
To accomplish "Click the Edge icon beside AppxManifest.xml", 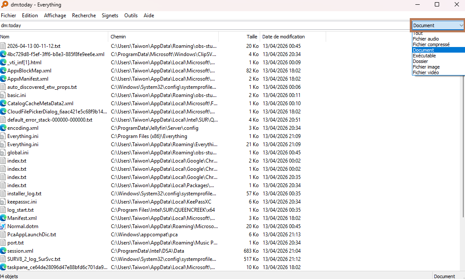I will point(3,79).
